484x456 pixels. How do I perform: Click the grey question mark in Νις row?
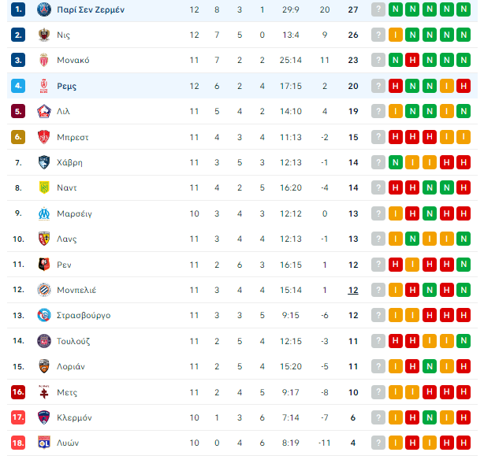pos(378,35)
